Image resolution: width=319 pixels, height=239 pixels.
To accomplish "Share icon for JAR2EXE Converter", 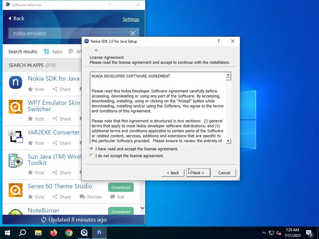I will (x=55, y=143).
